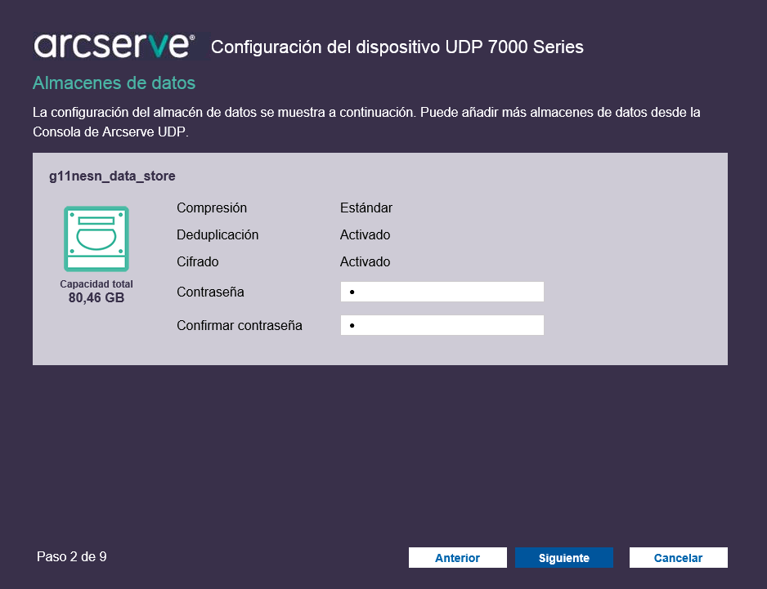This screenshot has width=767, height=589.
Task: Click the Cifrado label
Action: point(198,261)
